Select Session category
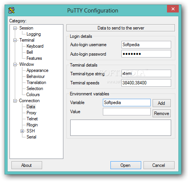Image resolution: width=189 pixels, height=182 pixels. click(x=26, y=28)
